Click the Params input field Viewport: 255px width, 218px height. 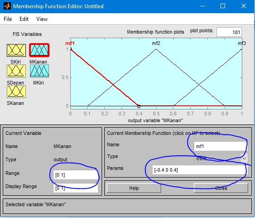(200, 170)
